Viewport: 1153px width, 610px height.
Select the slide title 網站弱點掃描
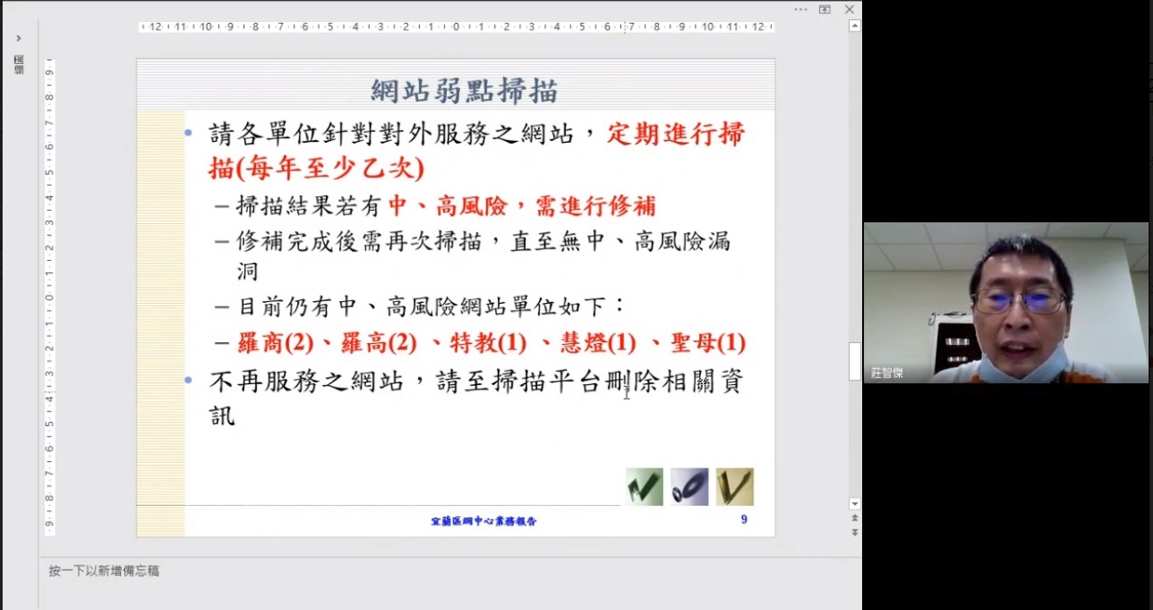coord(464,90)
